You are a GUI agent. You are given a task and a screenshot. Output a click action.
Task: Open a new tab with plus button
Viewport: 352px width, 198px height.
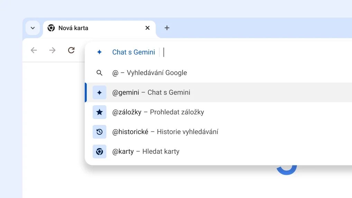pos(167,28)
